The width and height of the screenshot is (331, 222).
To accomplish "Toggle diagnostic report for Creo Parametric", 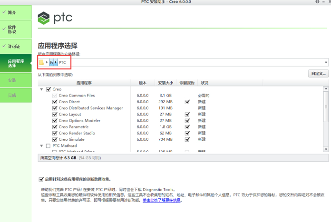I will (x=187, y=127).
